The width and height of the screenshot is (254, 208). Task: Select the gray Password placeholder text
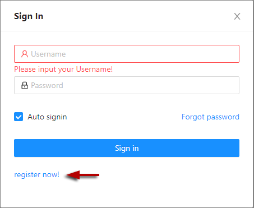point(47,85)
